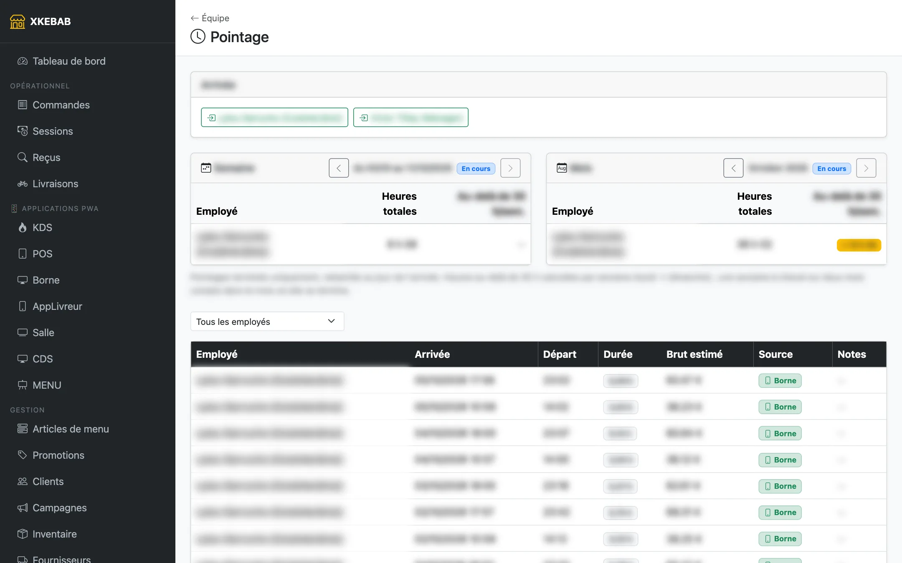Screen dimensions: 902x563
Task: Click the Borne badge in first table row
Action: [780, 381]
